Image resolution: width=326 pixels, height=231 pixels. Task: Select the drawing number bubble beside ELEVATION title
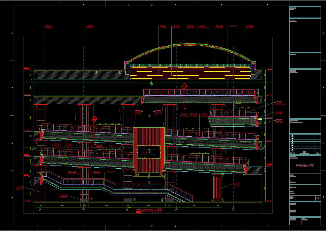tap(139, 211)
